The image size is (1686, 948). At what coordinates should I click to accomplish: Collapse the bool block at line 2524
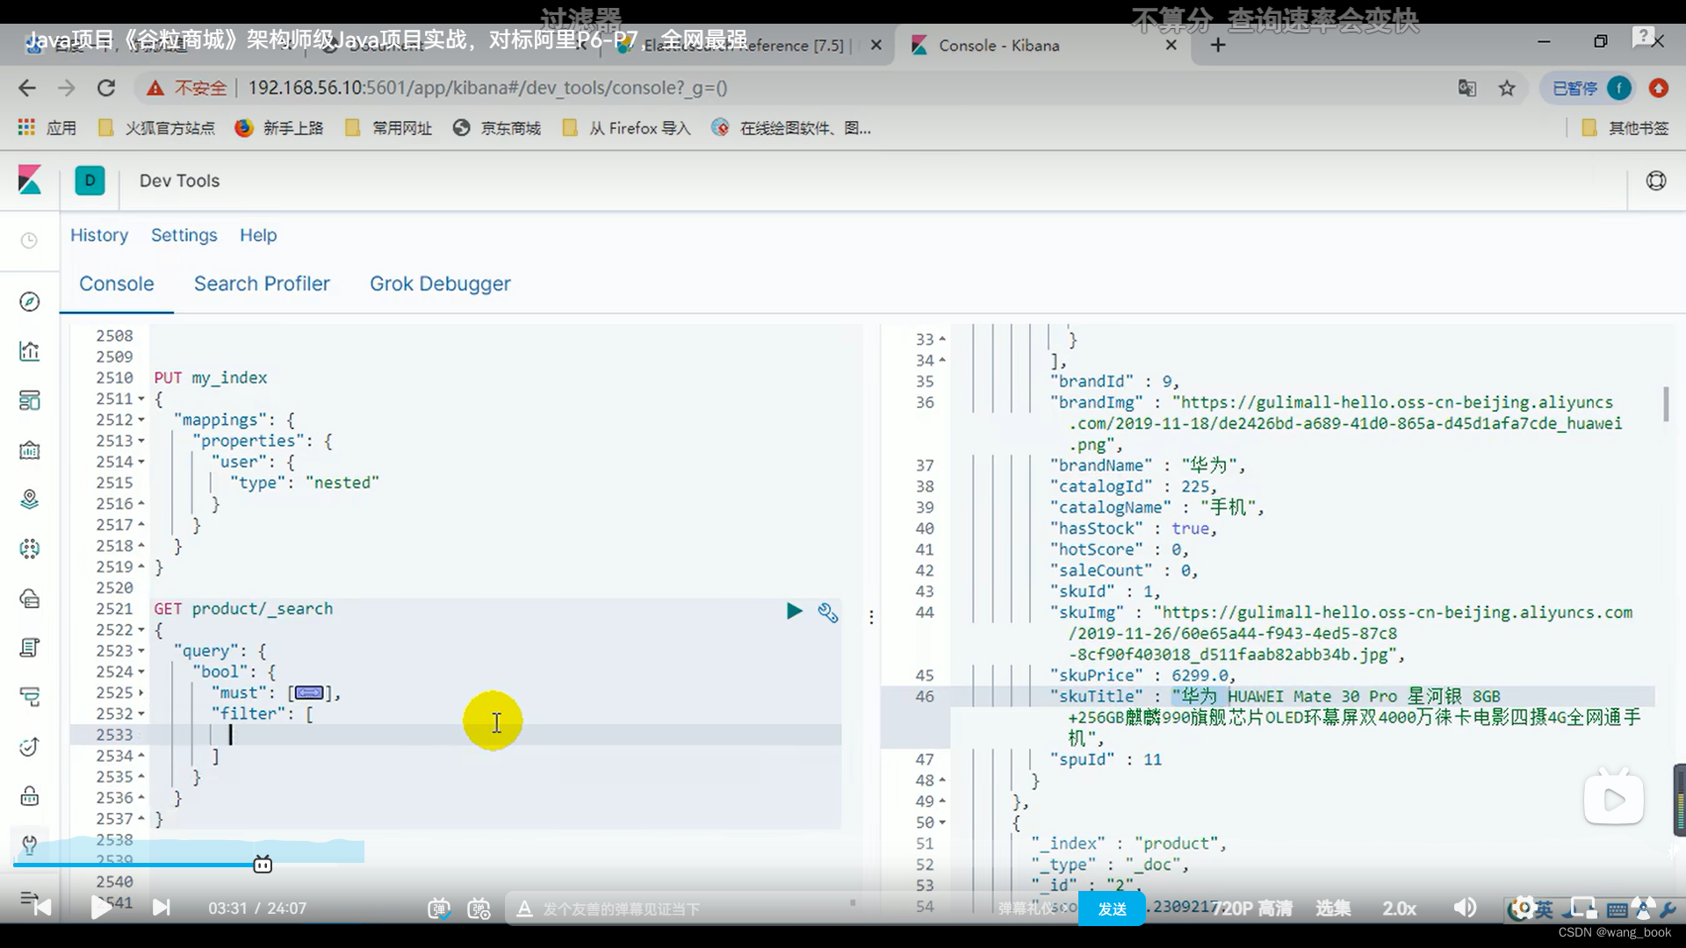[140, 672]
